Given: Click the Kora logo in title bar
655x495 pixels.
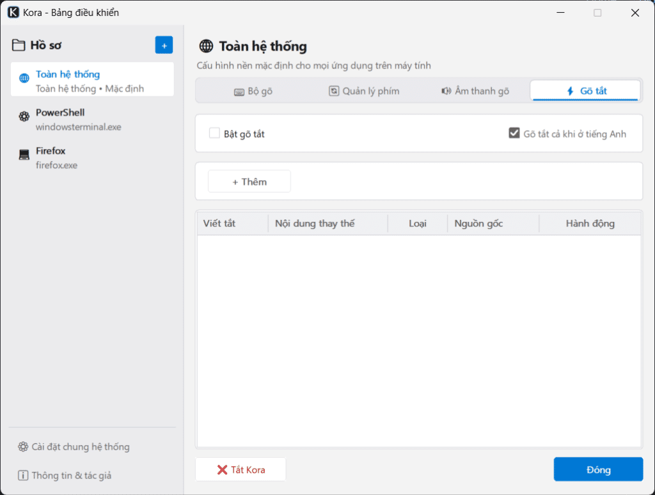Looking at the screenshot, I should click(x=13, y=13).
